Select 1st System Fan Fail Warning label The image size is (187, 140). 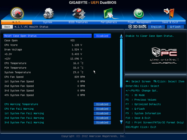point(24,113)
